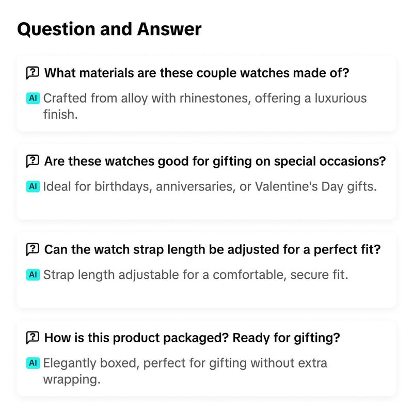The image size is (413, 413).
Task: Click the word 'finish.' in first answer
Action: 60,115
